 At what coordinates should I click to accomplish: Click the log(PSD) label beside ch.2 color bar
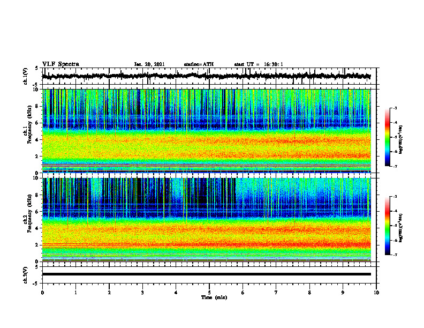[401, 228]
